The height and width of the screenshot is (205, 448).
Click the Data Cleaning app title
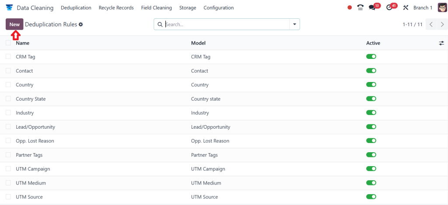click(35, 8)
